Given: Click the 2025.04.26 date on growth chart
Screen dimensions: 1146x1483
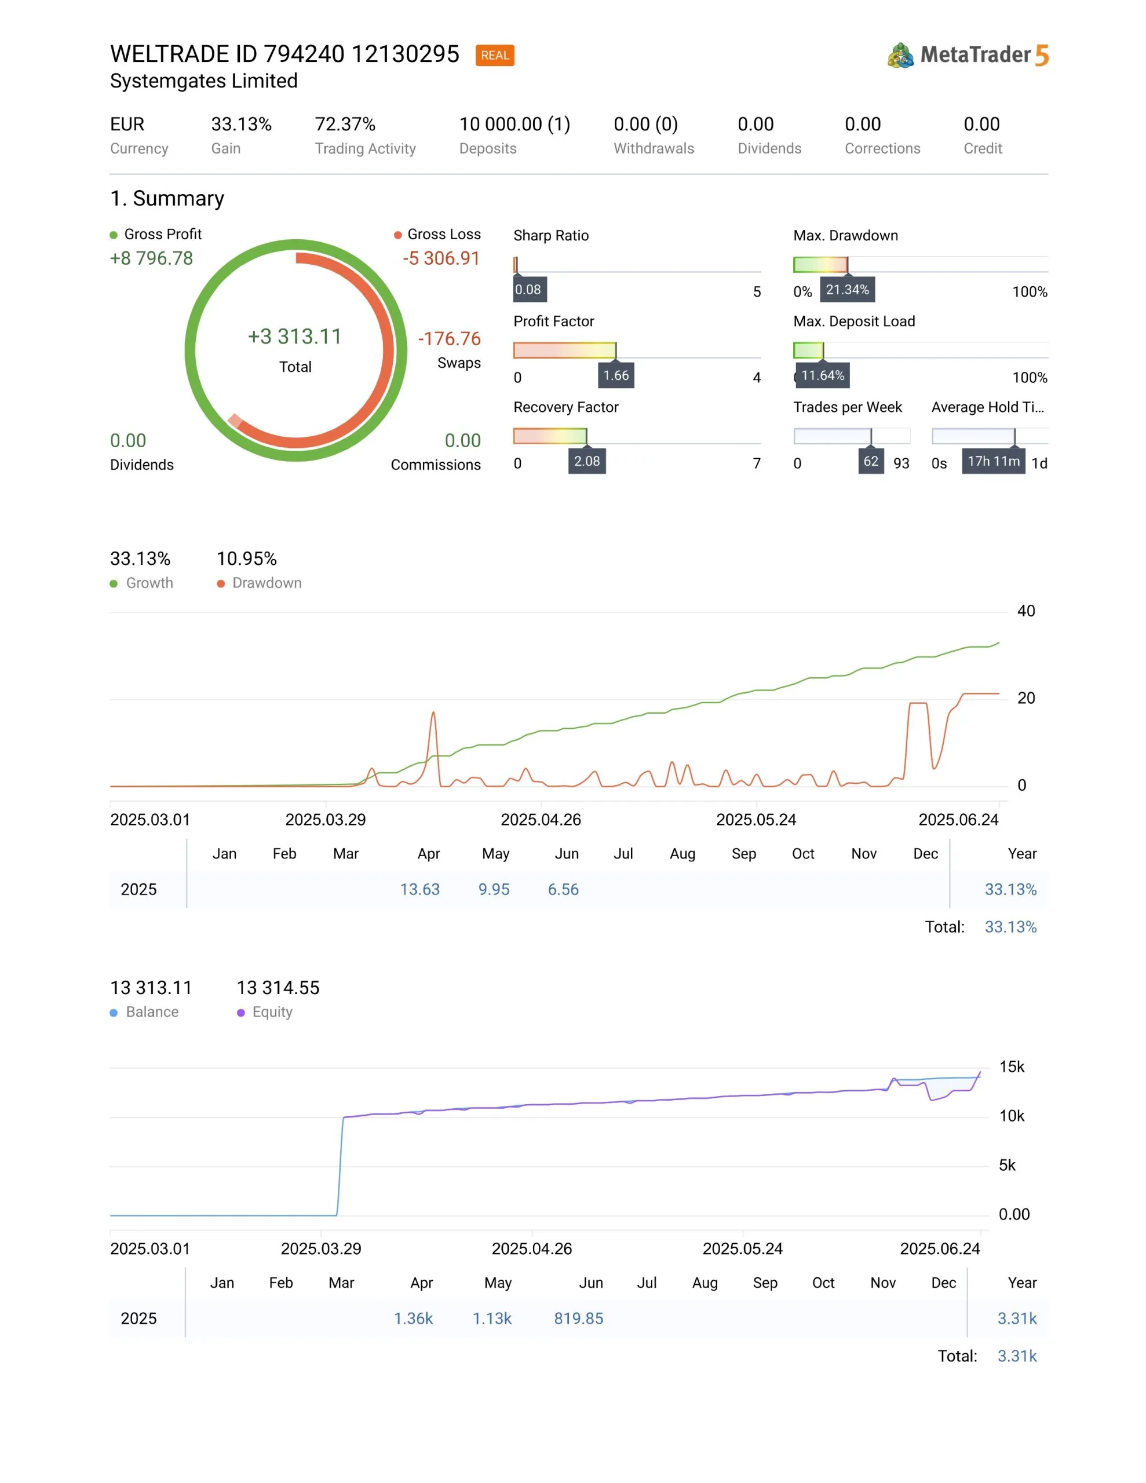Looking at the screenshot, I should [x=540, y=820].
